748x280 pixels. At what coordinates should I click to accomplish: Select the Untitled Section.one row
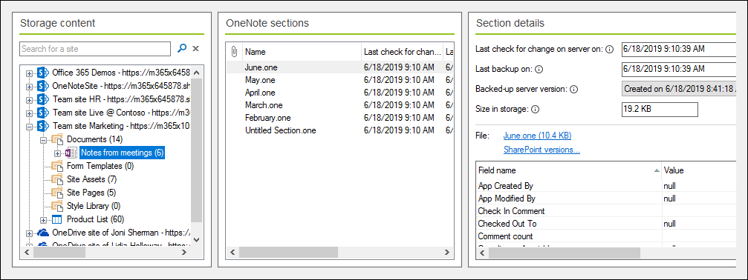[340, 130]
